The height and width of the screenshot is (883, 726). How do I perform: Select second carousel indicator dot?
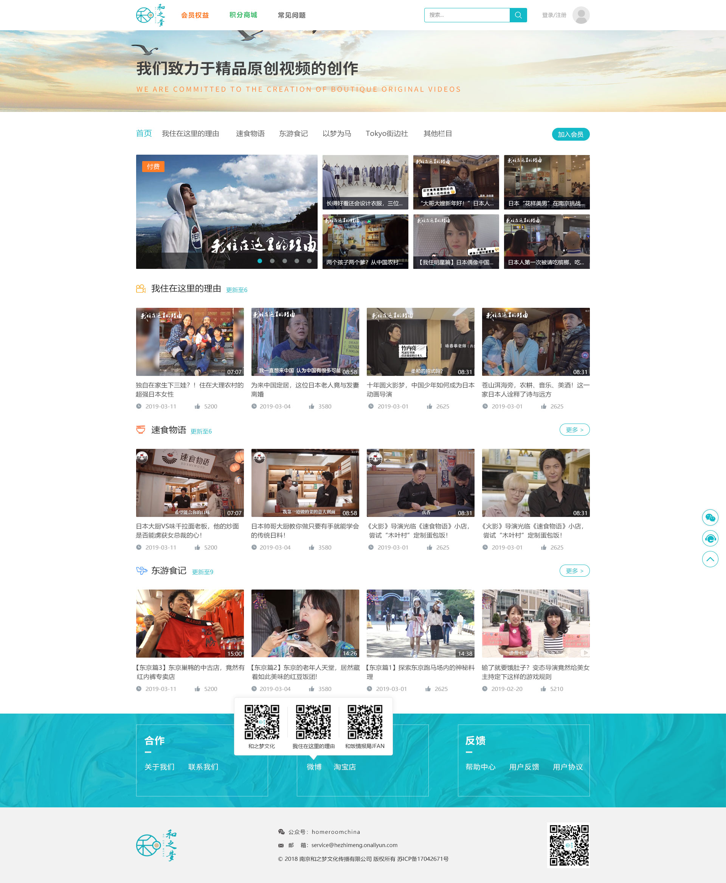tap(272, 261)
